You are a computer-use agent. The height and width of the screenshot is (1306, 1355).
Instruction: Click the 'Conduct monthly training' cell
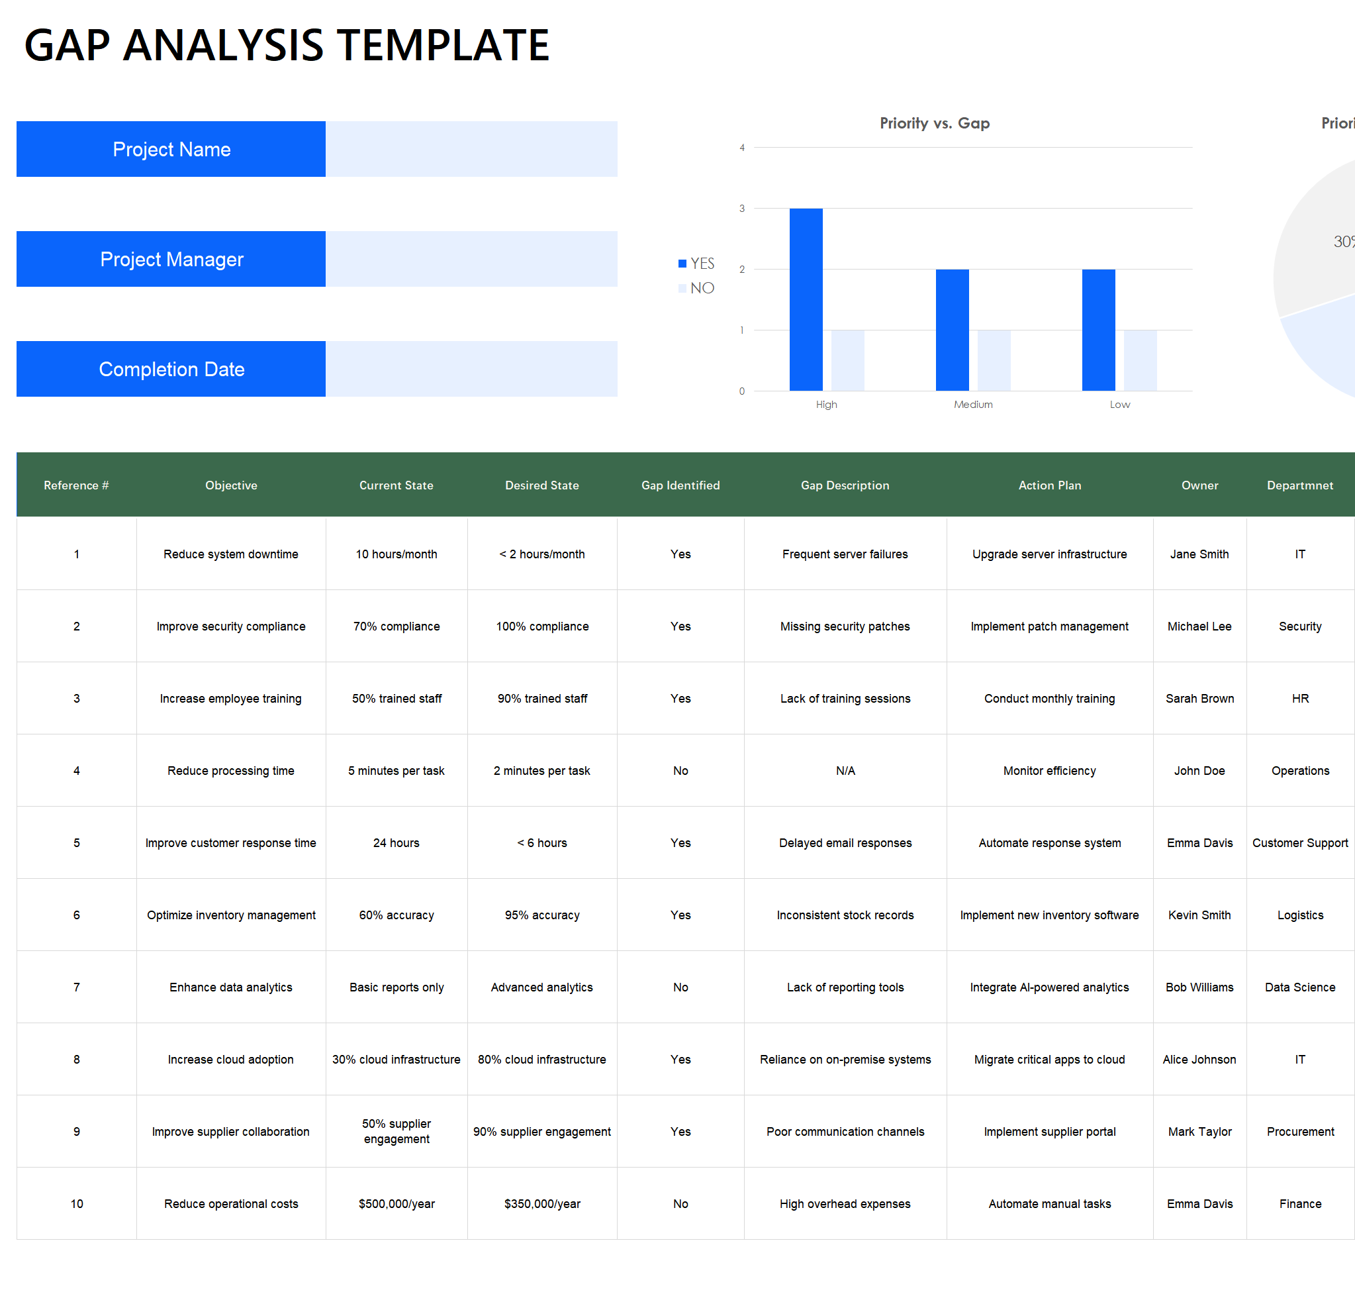[x=1049, y=698]
